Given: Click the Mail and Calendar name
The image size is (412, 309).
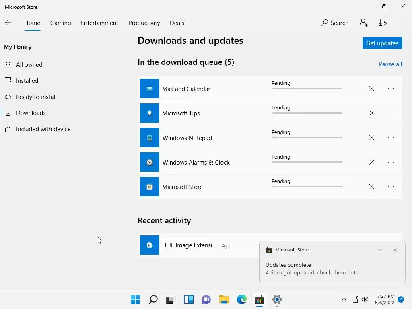Looking at the screenshot, I should [186, 89].
